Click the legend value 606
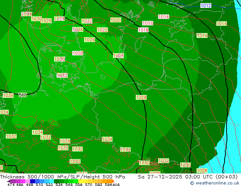 pyautogui.click(x=116, y=184)
